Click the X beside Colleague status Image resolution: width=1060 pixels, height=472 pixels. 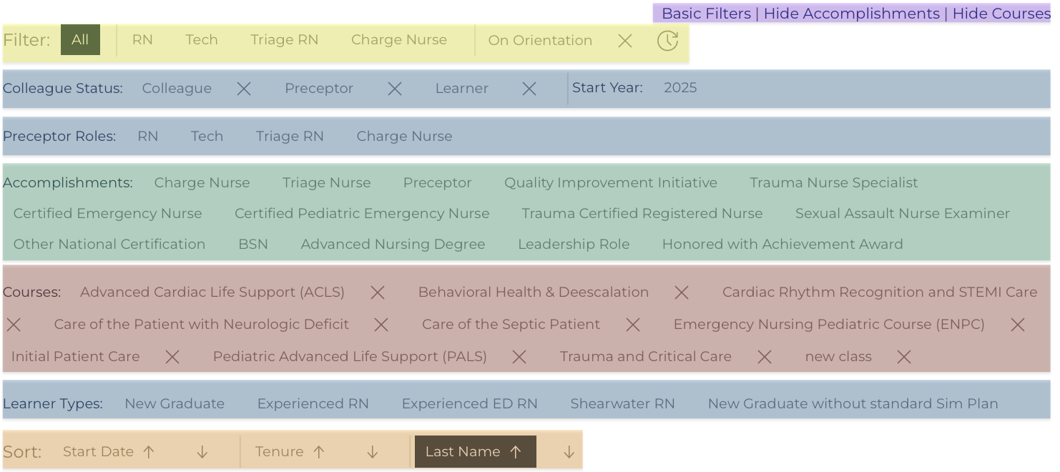pyautogui.click(x=244, y=89)
